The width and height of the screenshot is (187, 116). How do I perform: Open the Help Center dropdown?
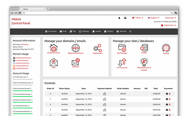tap(169, 25)
